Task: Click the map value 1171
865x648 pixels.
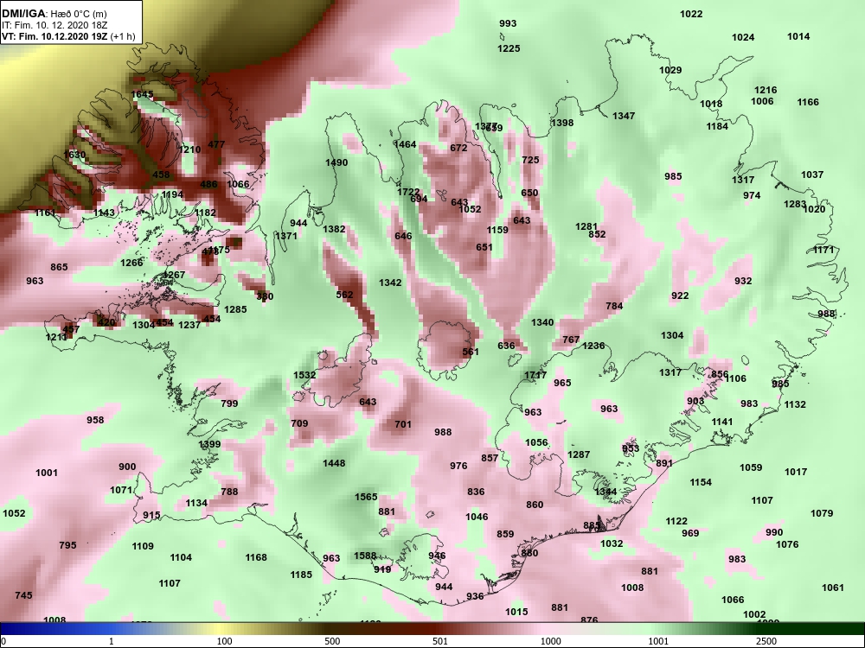Action: point(823,251)
